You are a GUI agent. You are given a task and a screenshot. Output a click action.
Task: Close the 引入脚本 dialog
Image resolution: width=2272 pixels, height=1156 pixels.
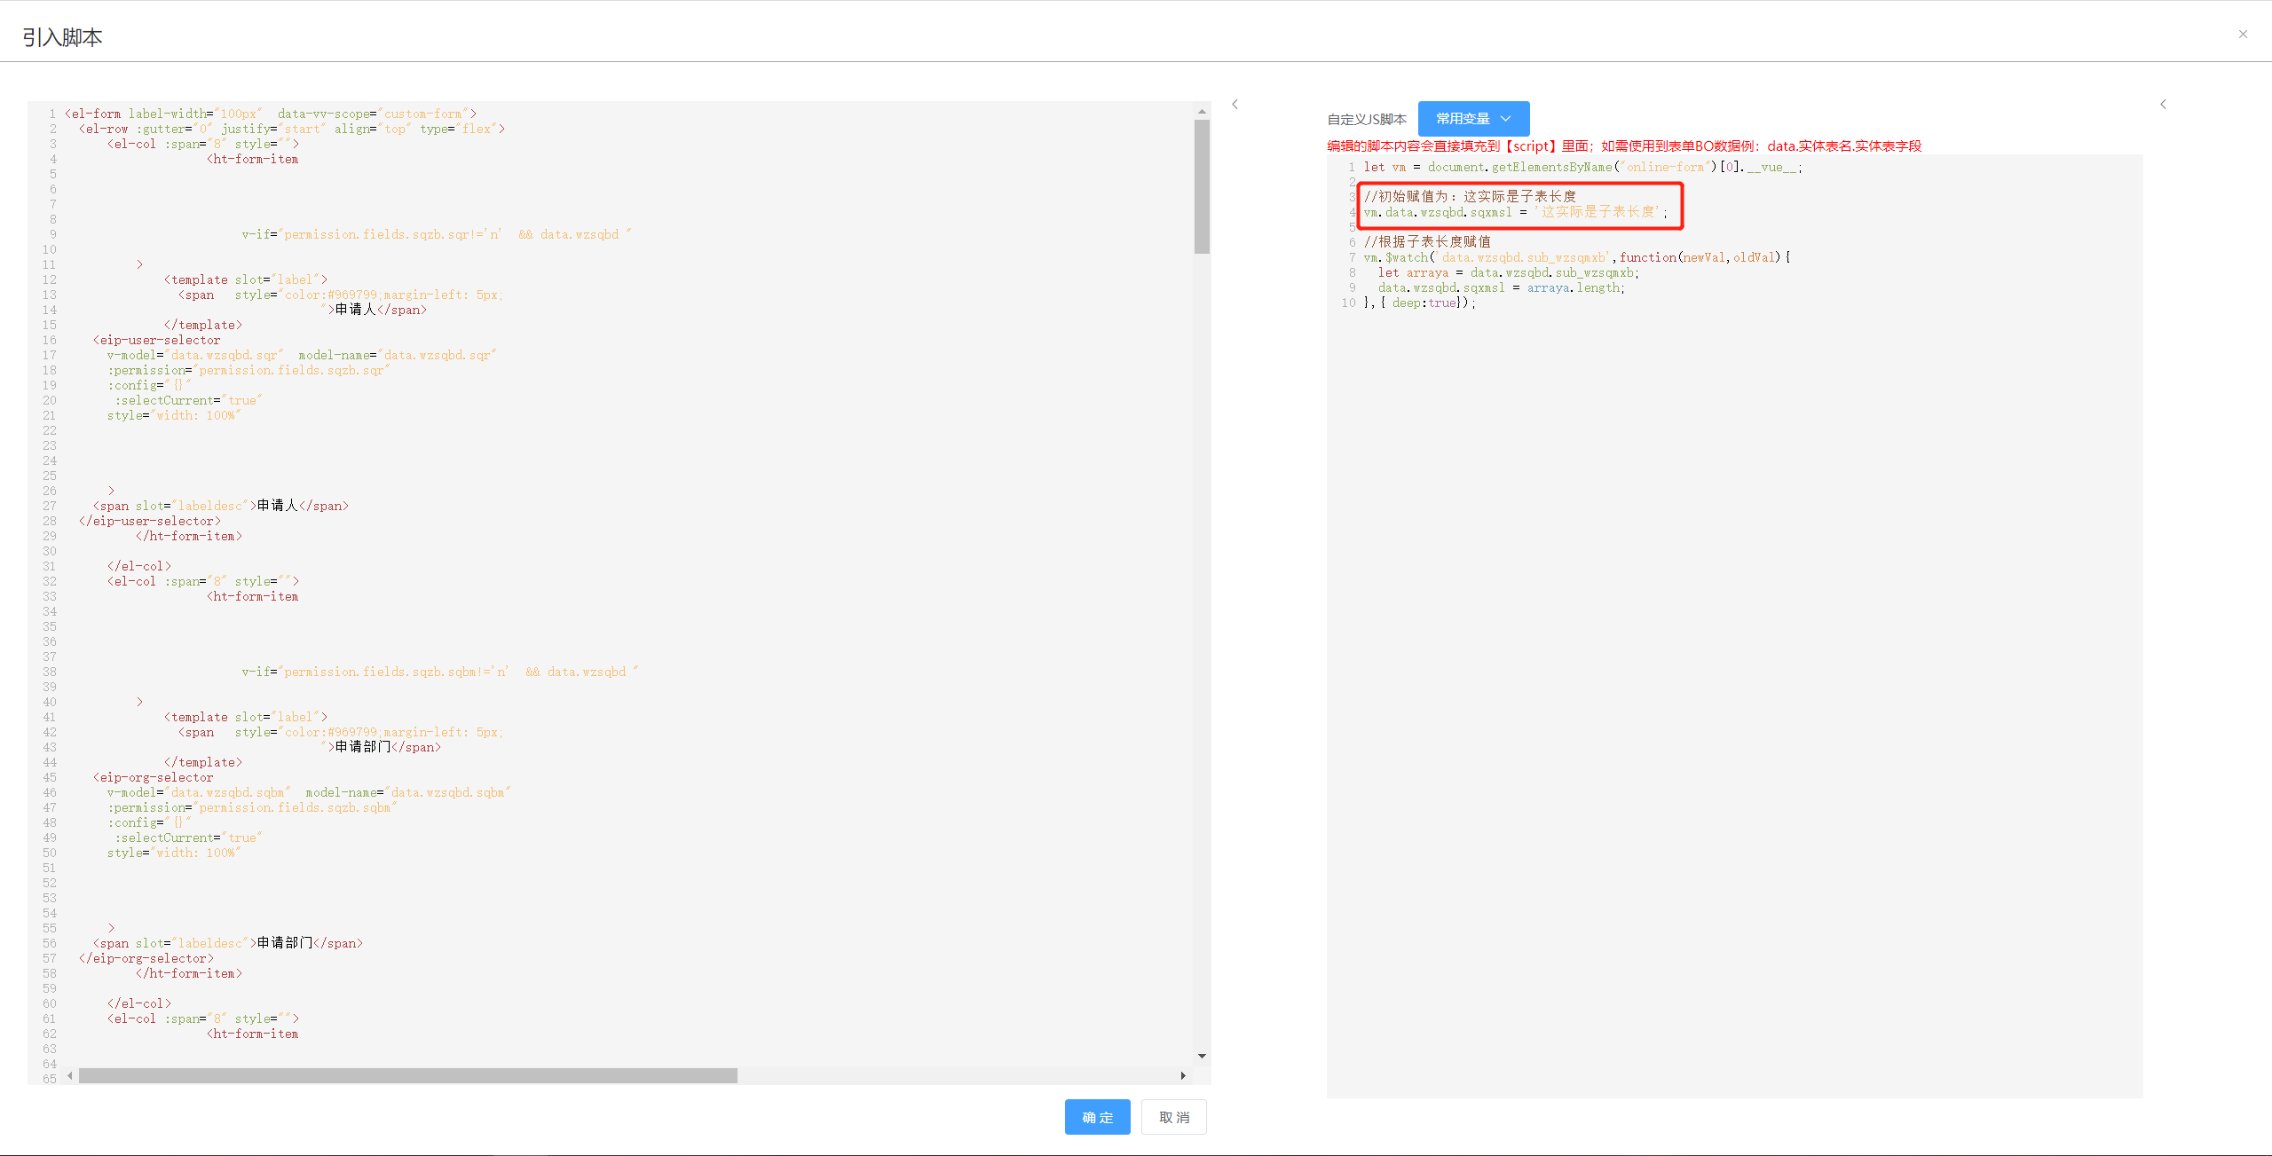[x=2243, y=35]
